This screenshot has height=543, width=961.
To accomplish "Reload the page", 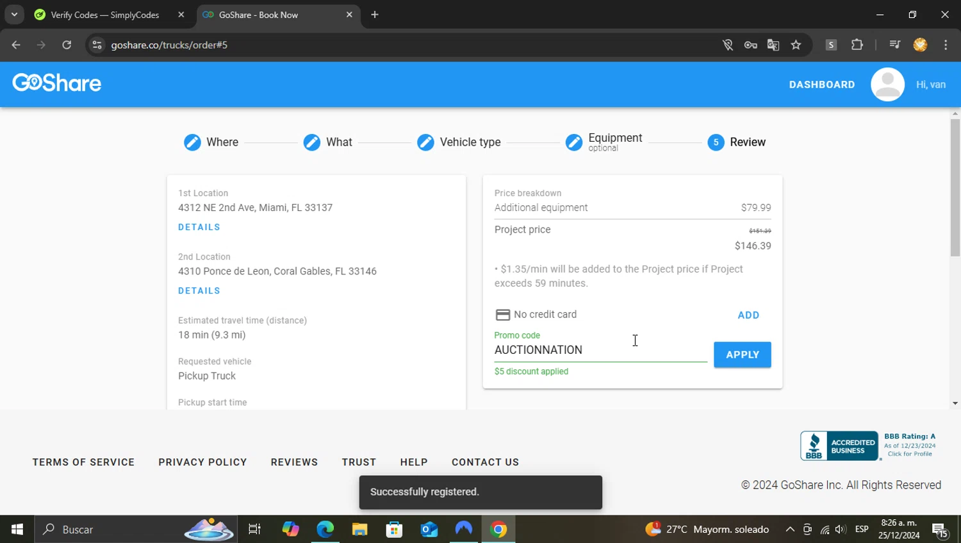I will pyautogui.click(x=67, y=45).
